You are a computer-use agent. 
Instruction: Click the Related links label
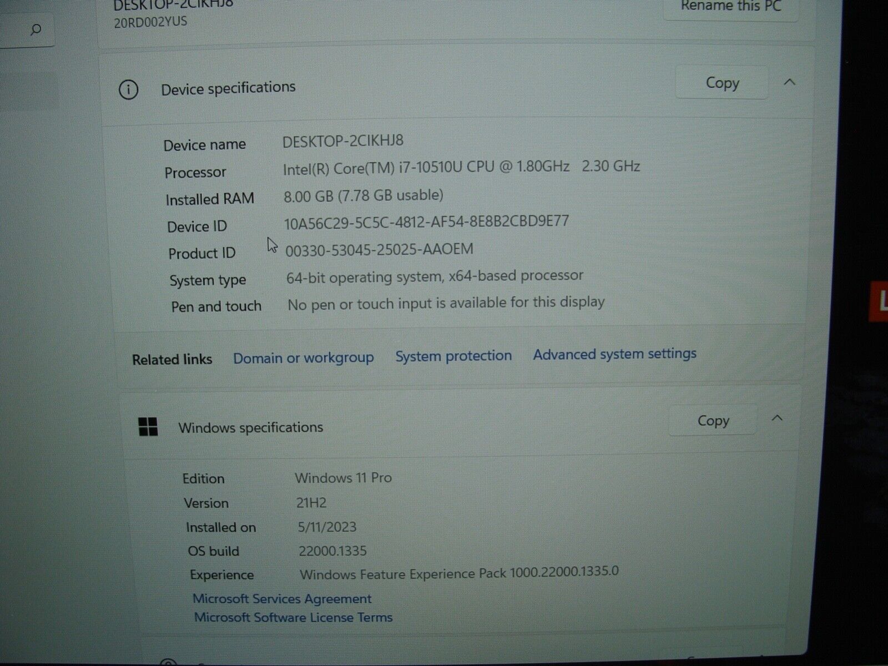172,360
